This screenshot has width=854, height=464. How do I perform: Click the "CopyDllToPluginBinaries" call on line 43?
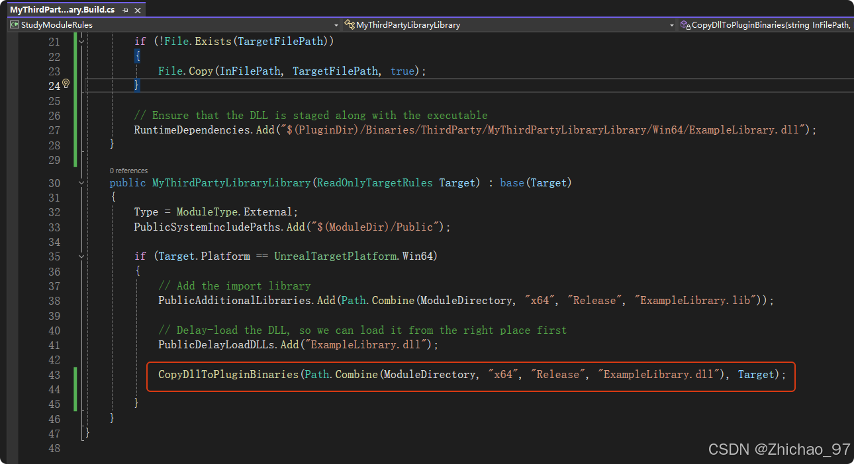pyautogui.click(x=228, y=375)
